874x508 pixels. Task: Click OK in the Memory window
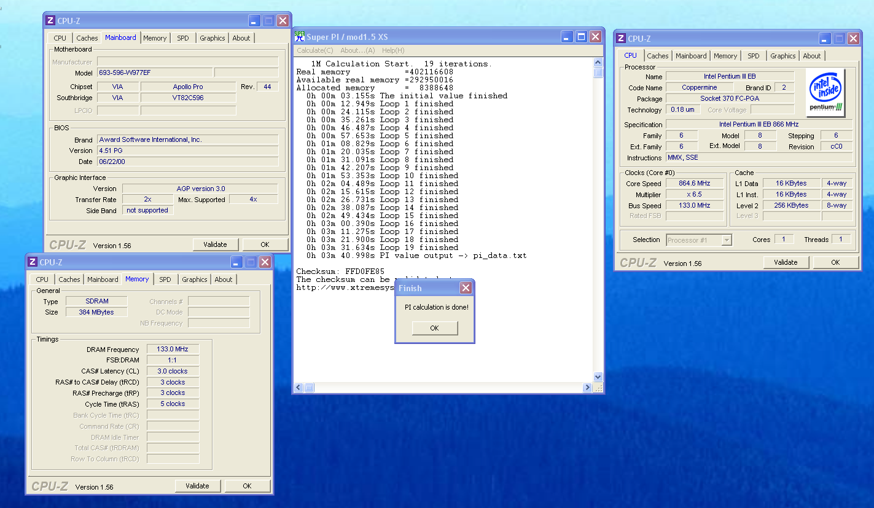click(247, 486)
